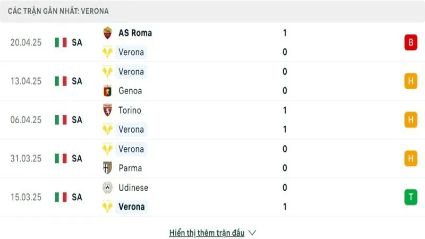
Task: Click the AS Roma club crest
Action: [107, 33]
